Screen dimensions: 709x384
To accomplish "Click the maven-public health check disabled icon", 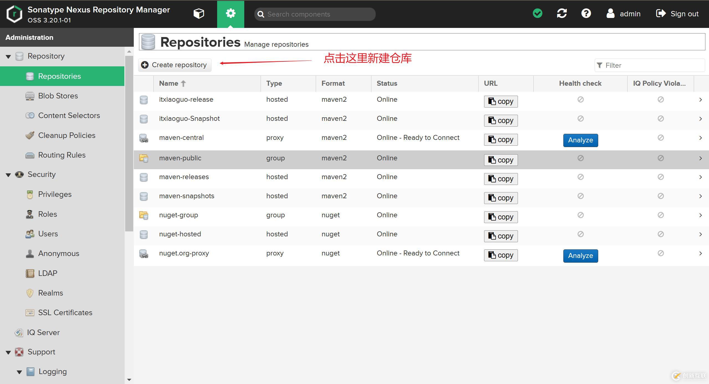I will (580, 158).
